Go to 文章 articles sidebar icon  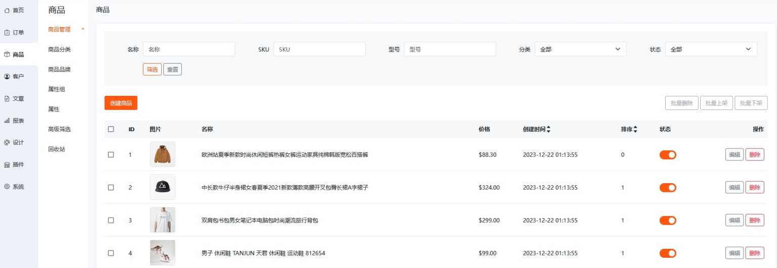(x=7, y=98)
